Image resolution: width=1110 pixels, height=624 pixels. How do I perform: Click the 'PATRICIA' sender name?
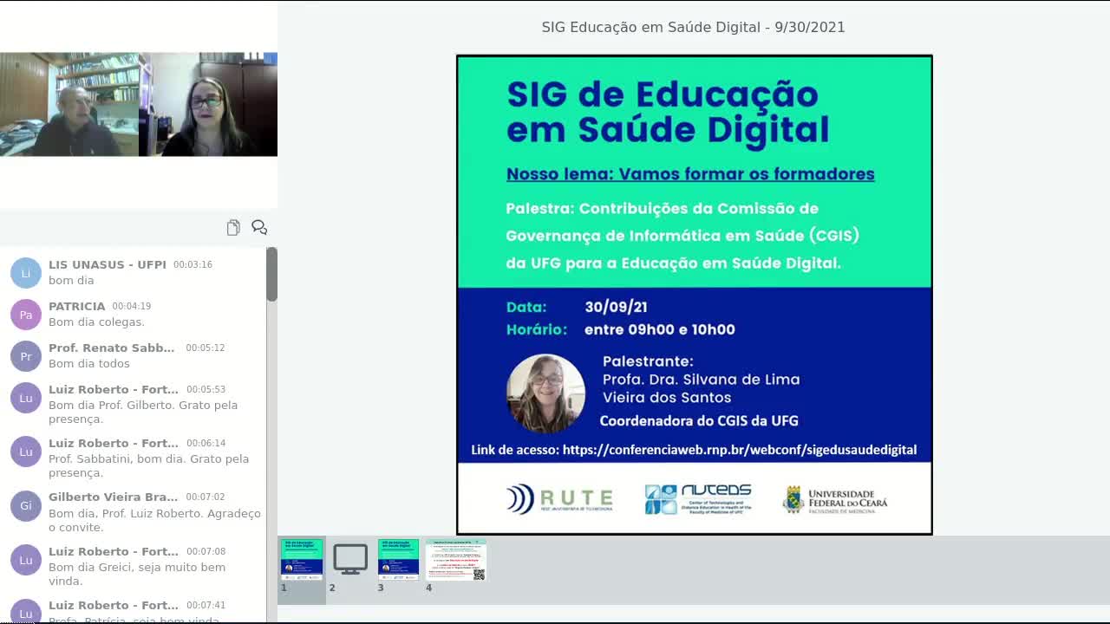(x=76, y=306)
